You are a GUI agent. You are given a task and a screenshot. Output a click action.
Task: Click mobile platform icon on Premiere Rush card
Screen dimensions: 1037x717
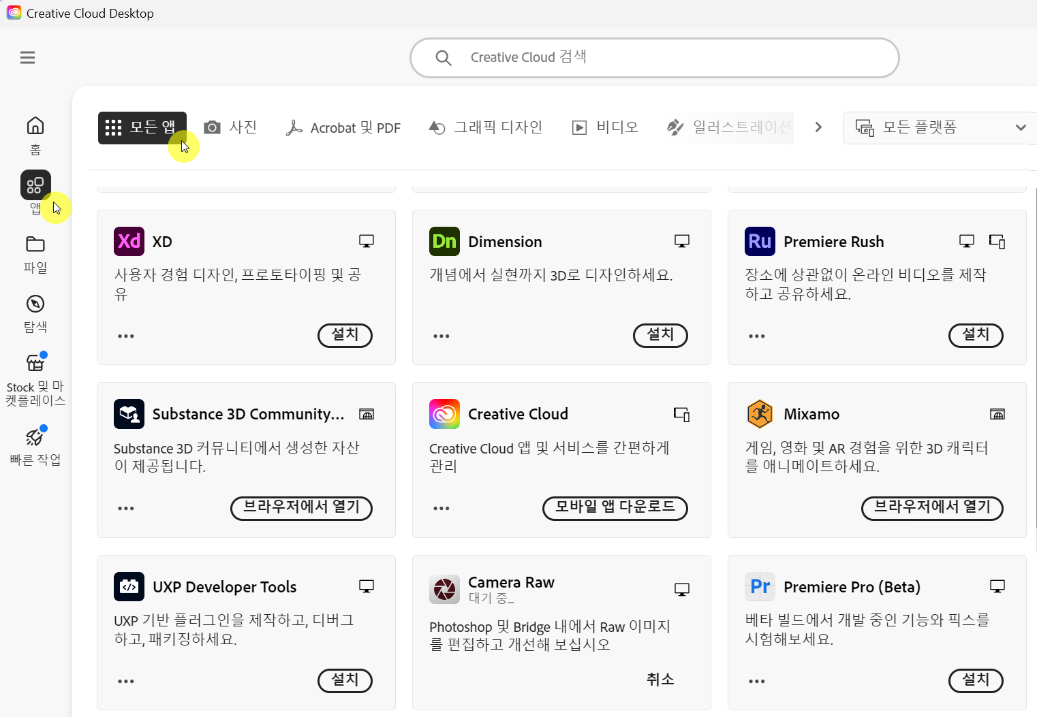point(997,241)
